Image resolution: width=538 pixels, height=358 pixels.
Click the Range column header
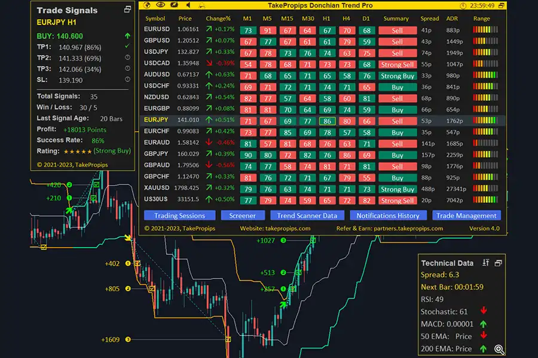pos(482,18)
